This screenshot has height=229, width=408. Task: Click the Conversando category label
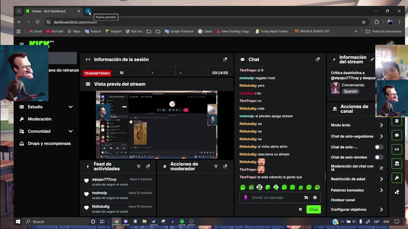click(x=353, y=85)
